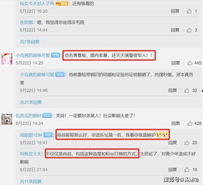203x185 pixels.
Task: Click fan badge beside 闯姐姐1234
Action: click(x=48, y=135)
